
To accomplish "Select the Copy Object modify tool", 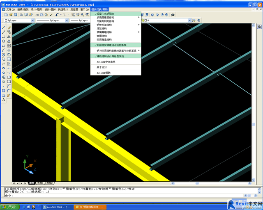I will point(9,32).
